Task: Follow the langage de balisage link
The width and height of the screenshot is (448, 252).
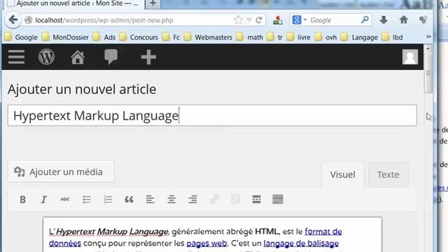Action: pyautogui.click(x=301, y=244)
